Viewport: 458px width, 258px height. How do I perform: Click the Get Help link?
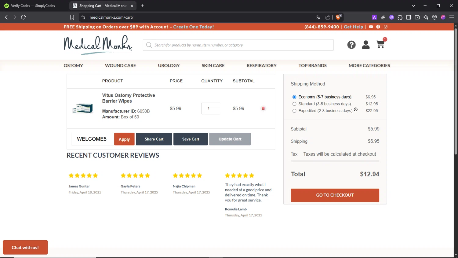[354, 27]
